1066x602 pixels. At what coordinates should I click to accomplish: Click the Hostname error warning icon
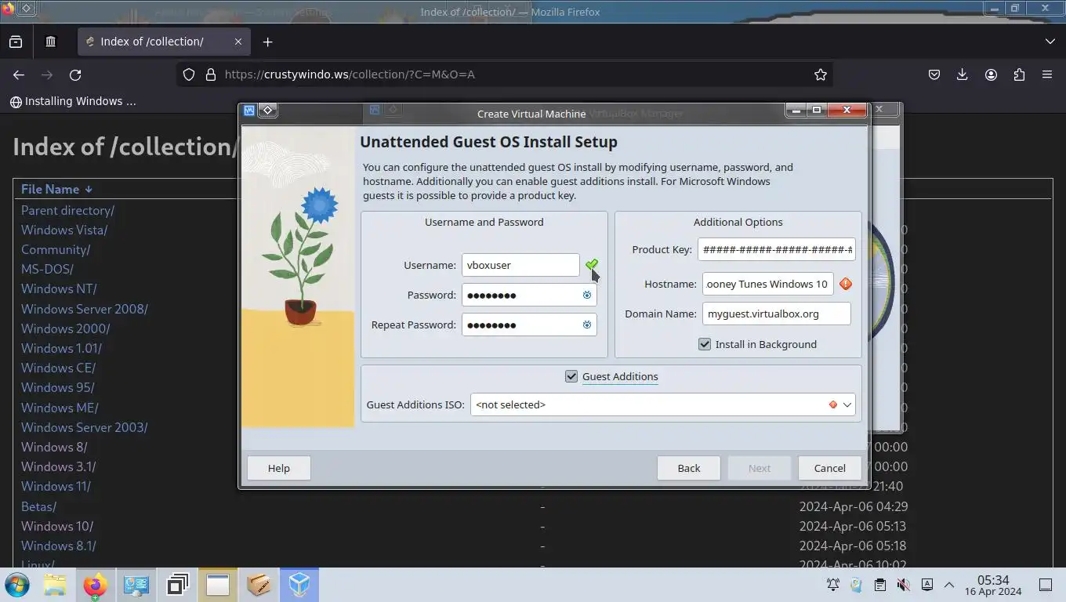coord(845,284)
